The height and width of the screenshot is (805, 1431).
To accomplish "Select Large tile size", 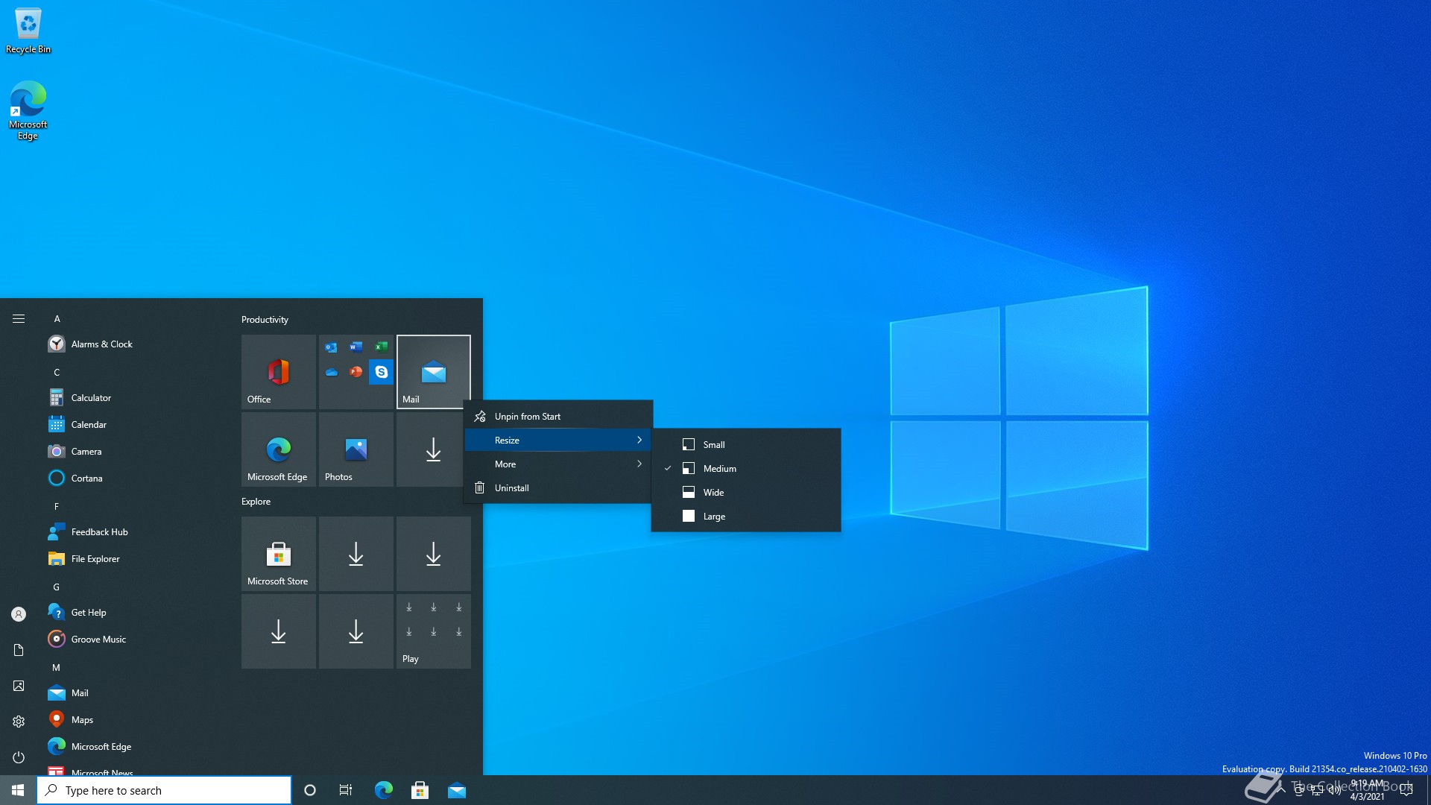I will [746, 517].
